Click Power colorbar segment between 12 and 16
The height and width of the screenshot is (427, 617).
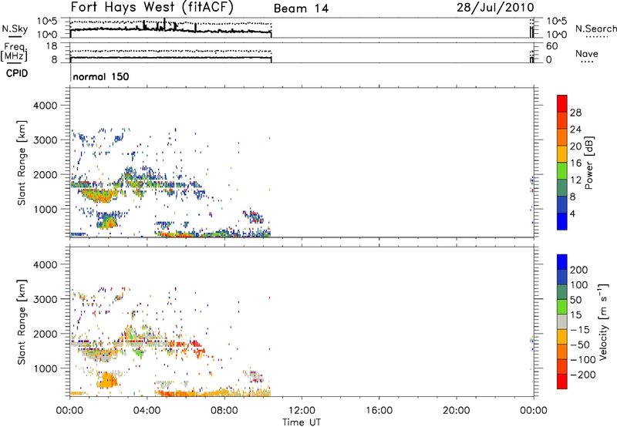[562, 170]
